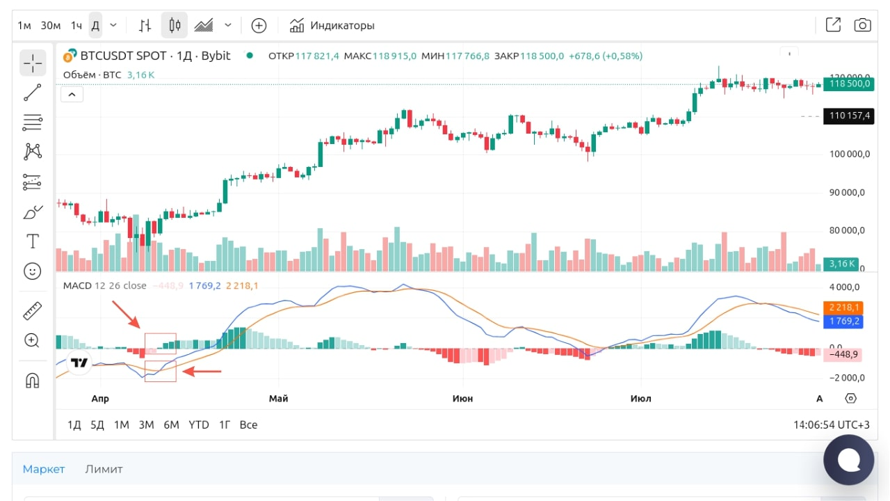This screenshot has width=890, height=501.
Task: Expand the timeframe interval dropdown
Action: 113,26
